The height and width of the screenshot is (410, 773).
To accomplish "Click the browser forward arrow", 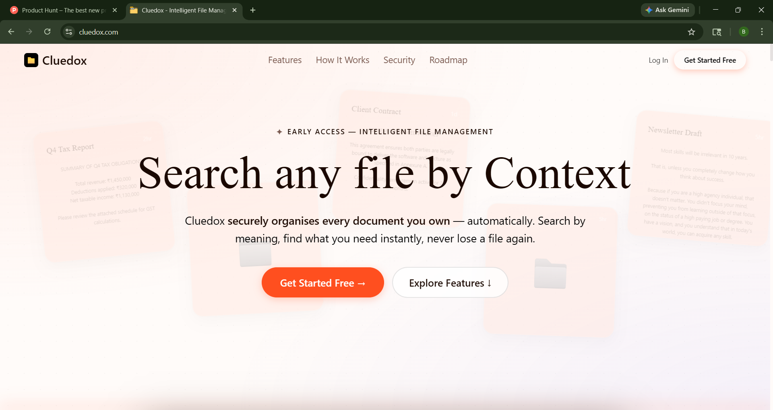I will coord(29,32).
